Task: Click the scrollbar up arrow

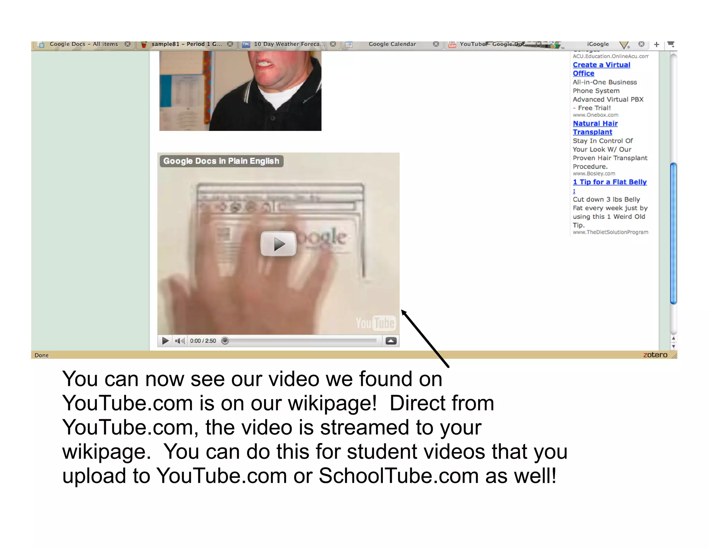Action: [673, 338]
